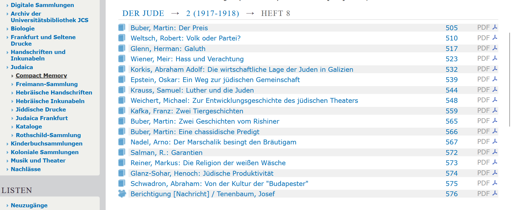Expand Kinderbuchsammlungen arrow in the sidebar
Image resolution: width=511 pixels, height=210 pixels.
tap(7, 144)
